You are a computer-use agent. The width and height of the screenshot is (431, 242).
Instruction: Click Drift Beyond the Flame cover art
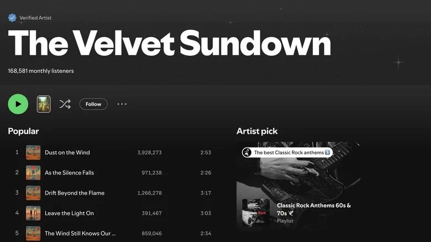pos(33,193)
